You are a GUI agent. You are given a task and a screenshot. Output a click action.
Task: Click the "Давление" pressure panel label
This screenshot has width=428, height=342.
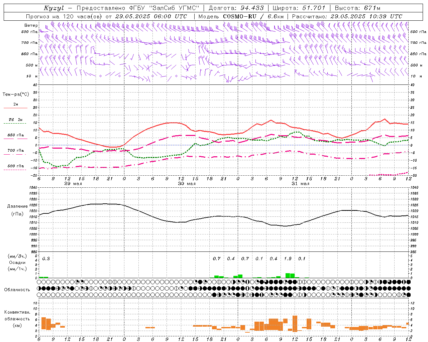[17, 206]
